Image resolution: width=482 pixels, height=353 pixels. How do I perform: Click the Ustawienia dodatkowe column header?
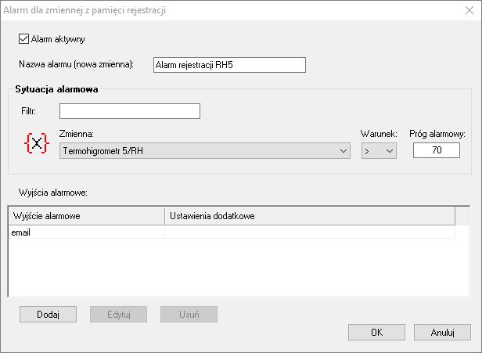click(310, 216)
